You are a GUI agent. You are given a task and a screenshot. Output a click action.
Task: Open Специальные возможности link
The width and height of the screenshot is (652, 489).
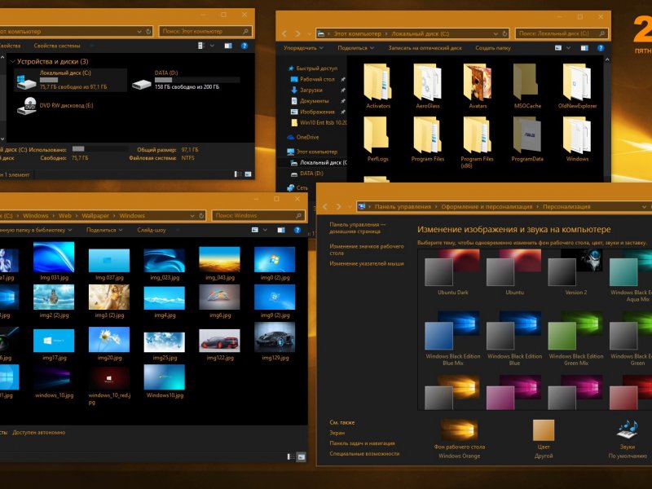point(364,454)
